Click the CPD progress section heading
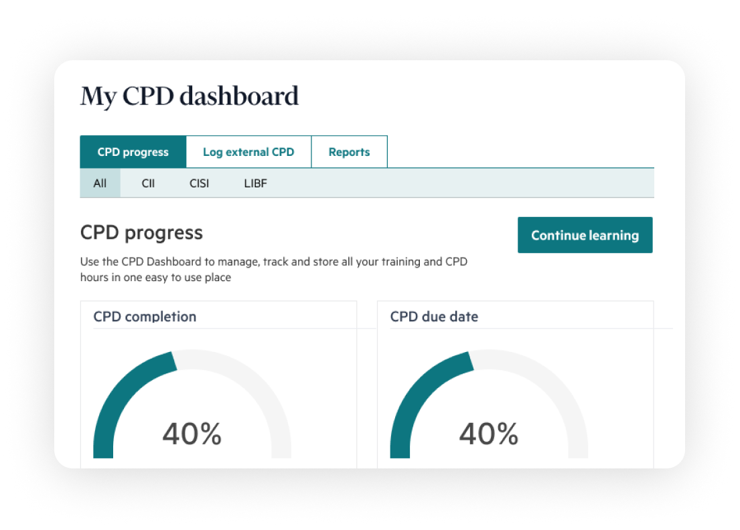This screenshot has height=530, width=740. [141, 232]
